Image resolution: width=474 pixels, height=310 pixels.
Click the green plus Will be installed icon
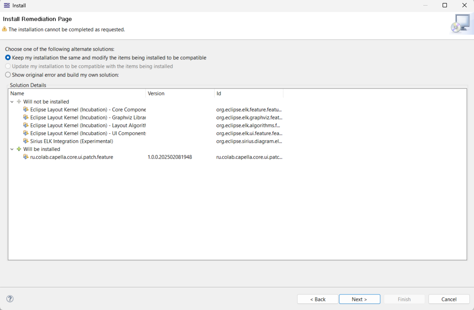[18, 149]
